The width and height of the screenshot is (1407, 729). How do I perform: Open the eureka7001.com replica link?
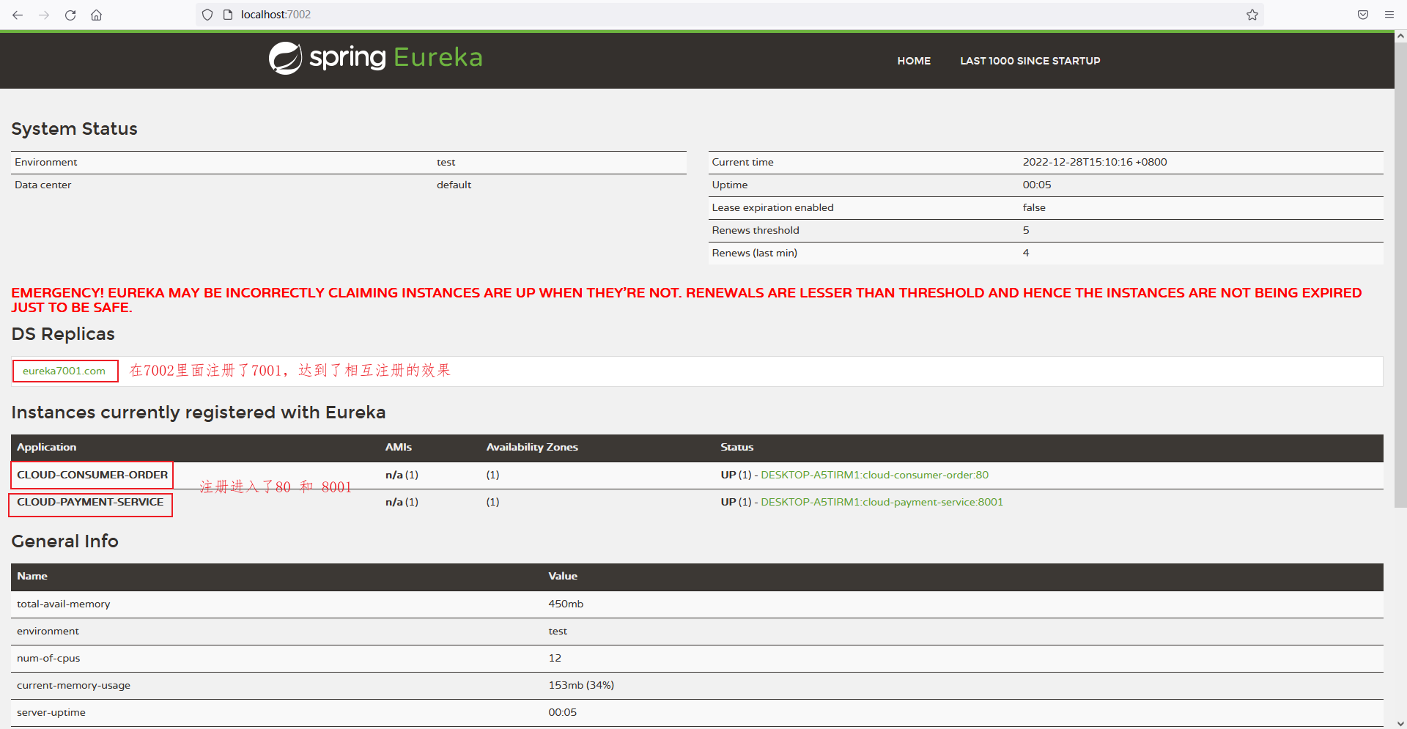(64, 371)
